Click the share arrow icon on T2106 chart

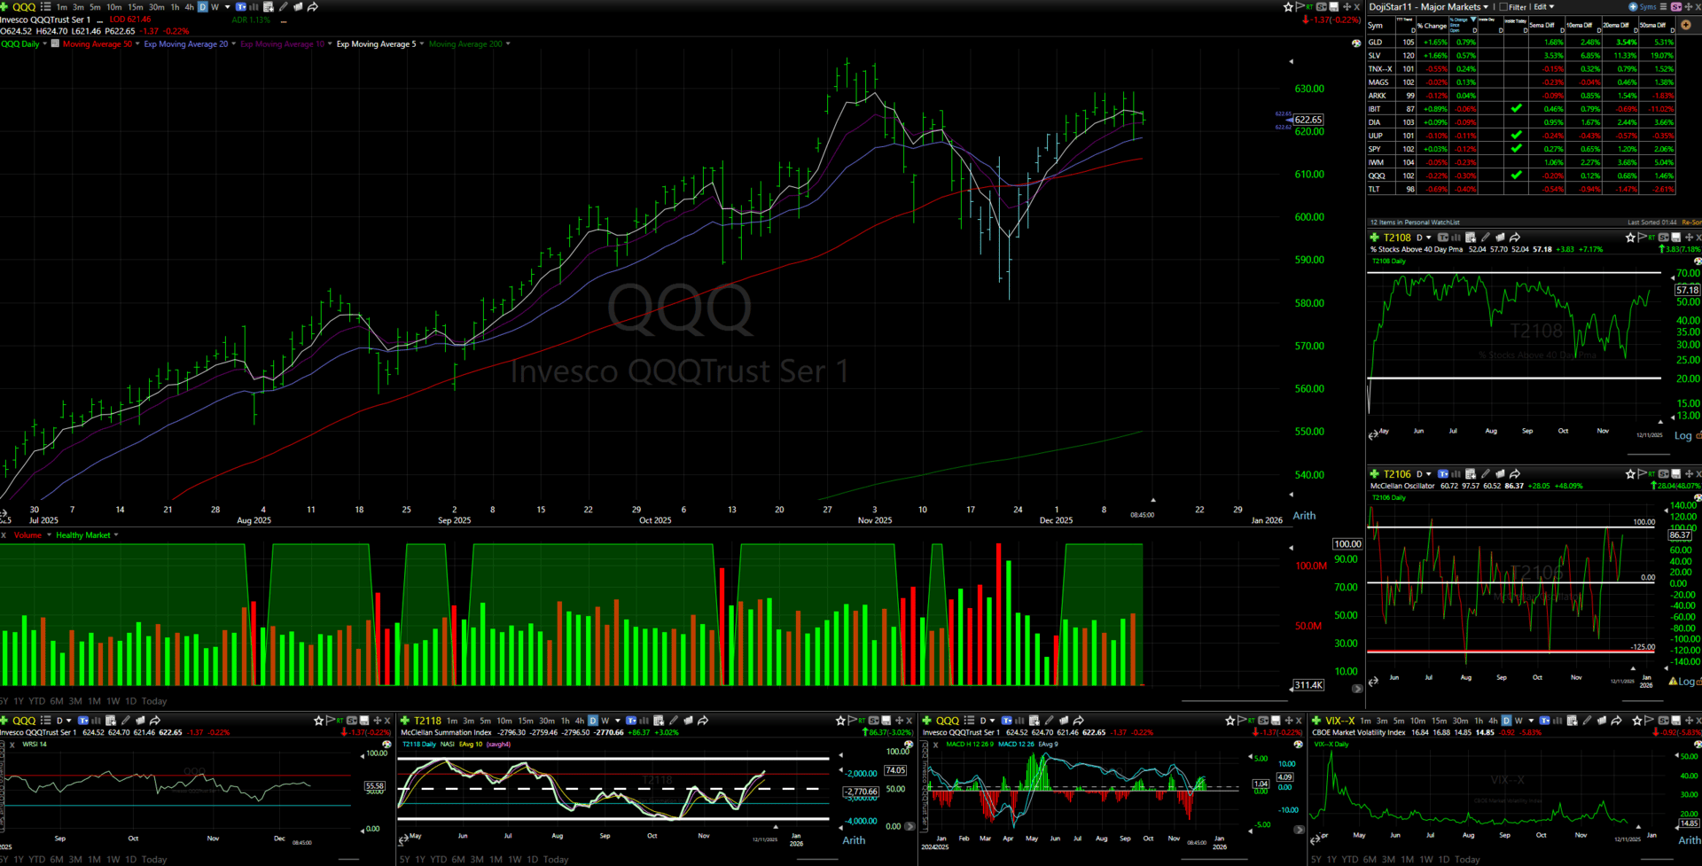tap(1515, 474)
